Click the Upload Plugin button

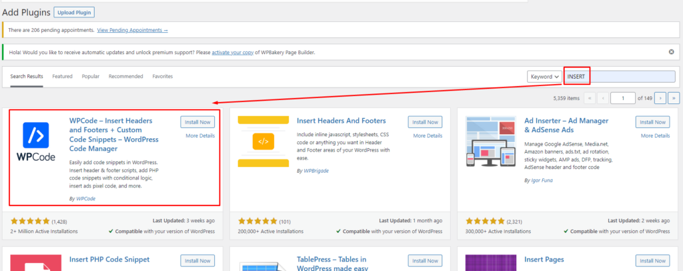coord(75,12)
